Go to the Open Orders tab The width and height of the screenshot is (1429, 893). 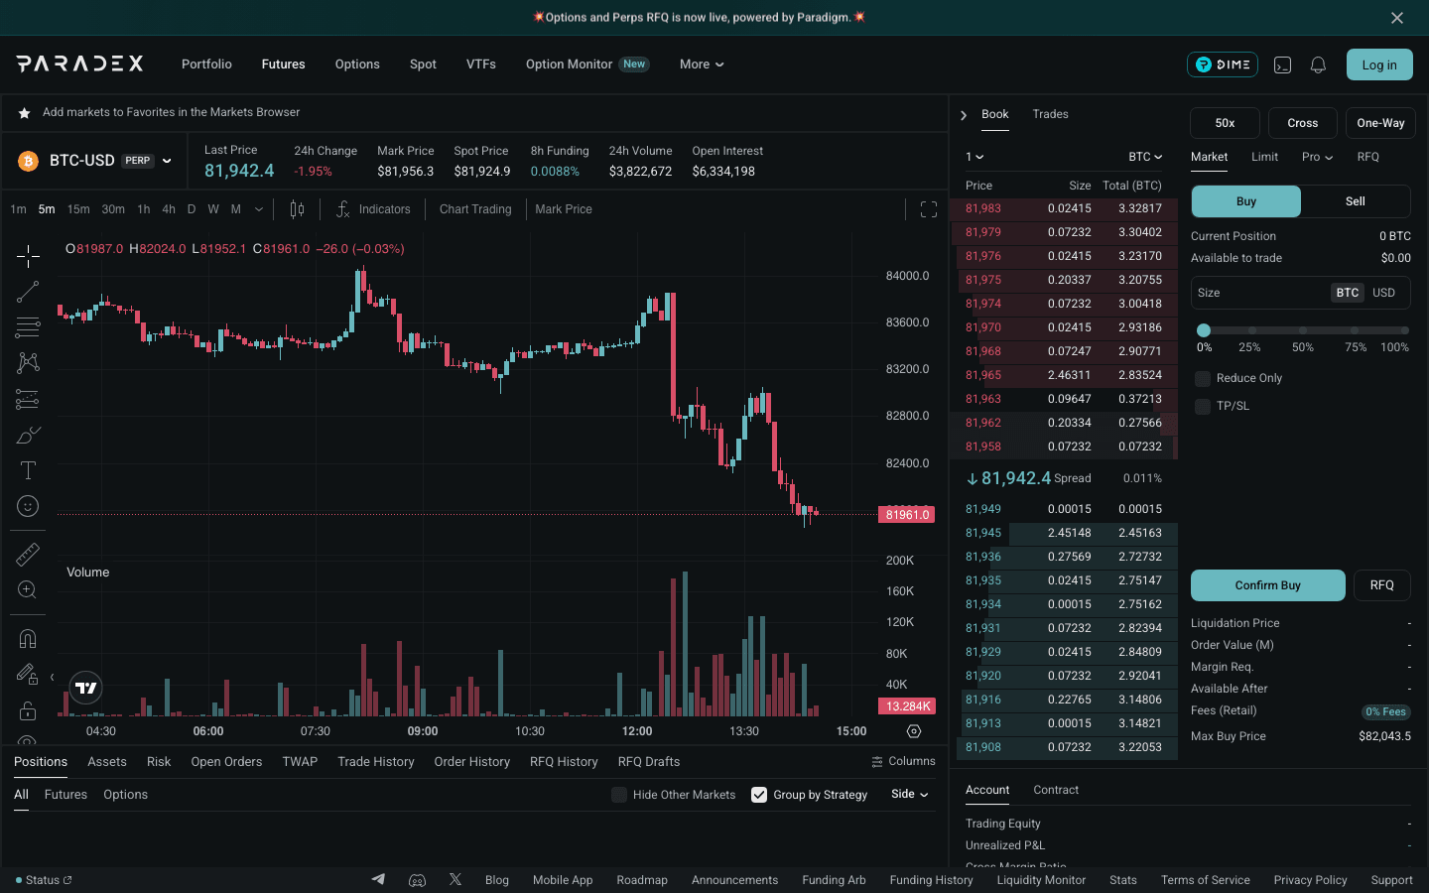(x=226, y=762)
